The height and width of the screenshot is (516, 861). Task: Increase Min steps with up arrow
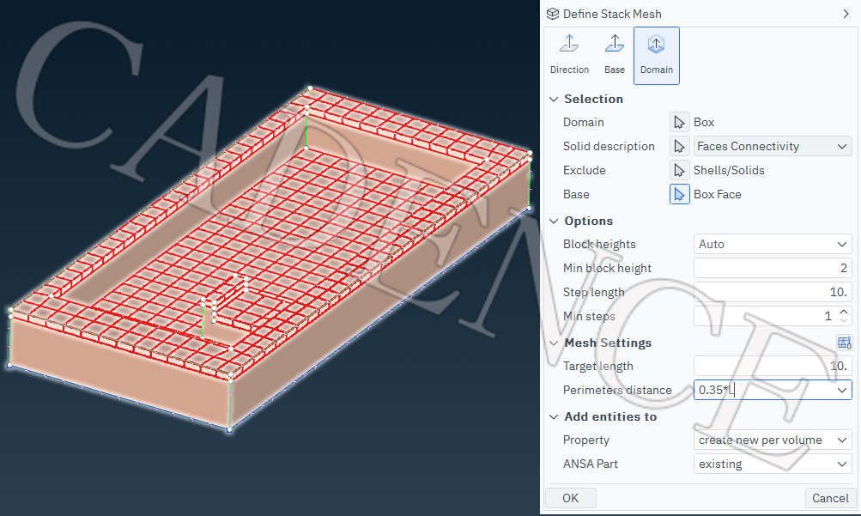coord(844,312)
